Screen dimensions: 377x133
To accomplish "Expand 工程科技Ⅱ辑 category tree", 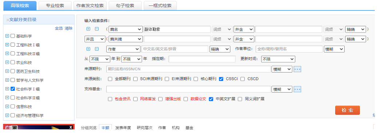I will click(x=7, y=54).
